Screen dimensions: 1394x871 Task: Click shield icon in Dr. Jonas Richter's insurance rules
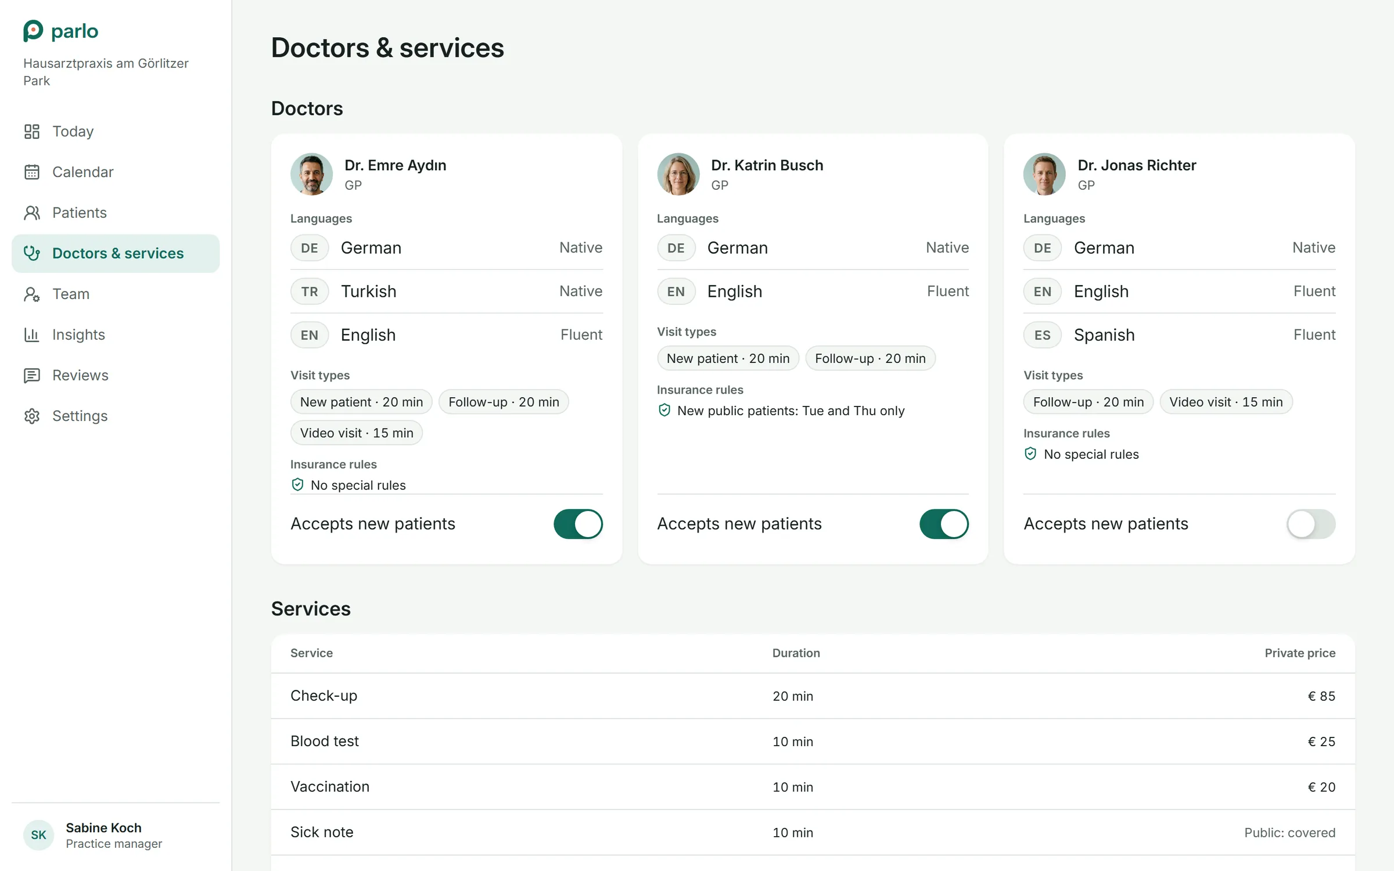coord(1030,454)
